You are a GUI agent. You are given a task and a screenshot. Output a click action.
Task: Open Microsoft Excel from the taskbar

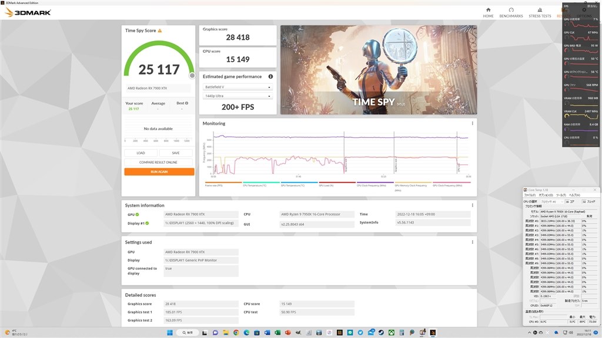coord(277,333)
